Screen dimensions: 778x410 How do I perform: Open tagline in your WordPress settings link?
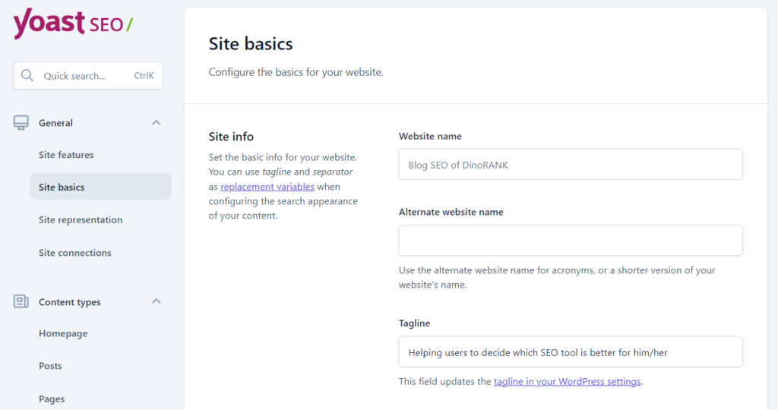[x=567, y=381]
